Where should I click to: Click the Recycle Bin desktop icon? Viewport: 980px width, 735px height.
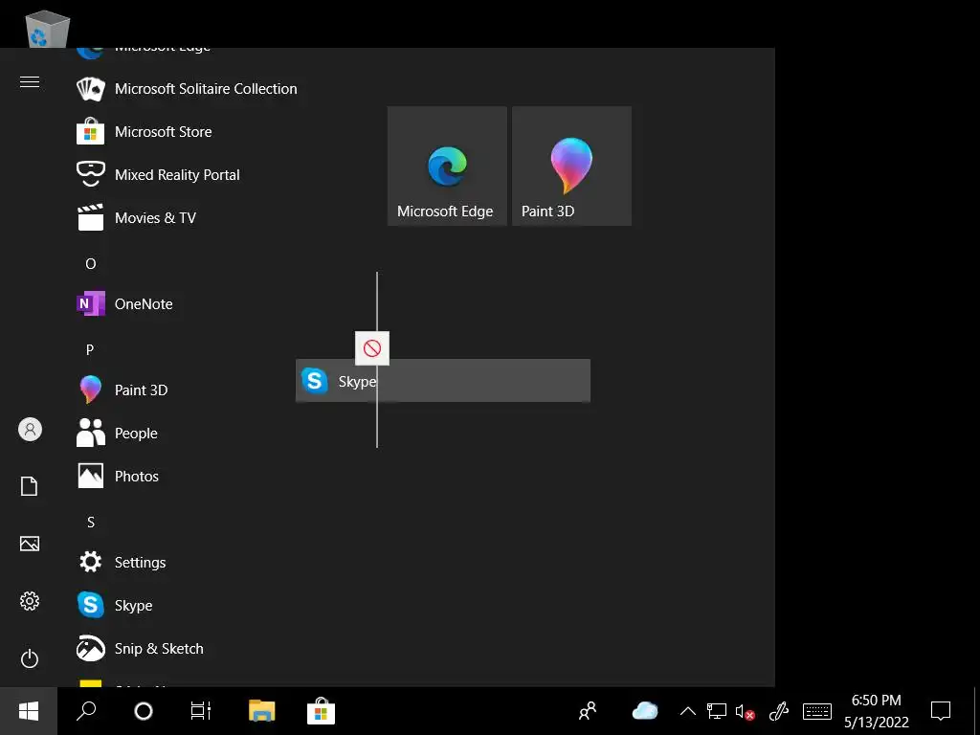[47, 28]
